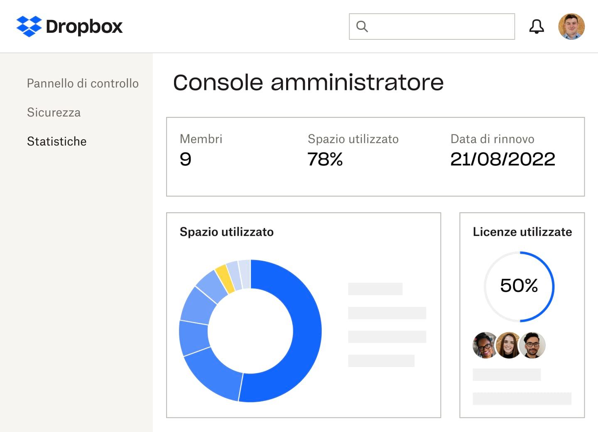The image size is (598, 432).
Task: Open notifications via the bell icon
Action: tap(537, 26)
